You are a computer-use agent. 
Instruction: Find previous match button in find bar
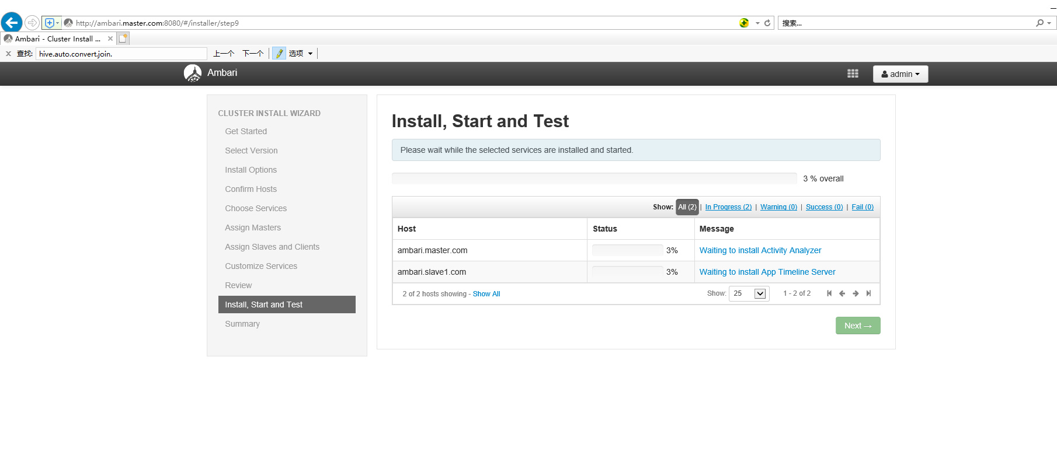click(224, 54)
